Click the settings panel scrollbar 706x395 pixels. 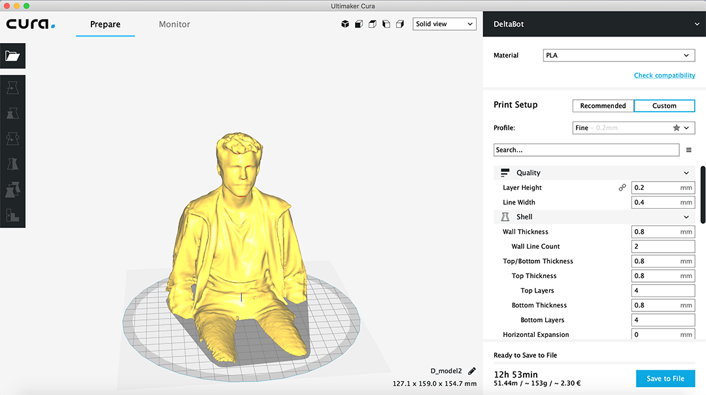coord(703,195)
